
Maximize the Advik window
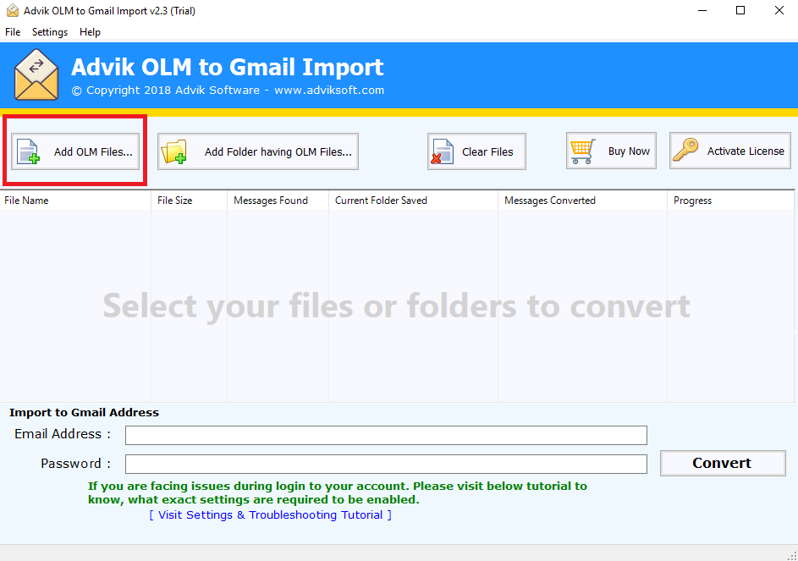[x=740, y=11]
